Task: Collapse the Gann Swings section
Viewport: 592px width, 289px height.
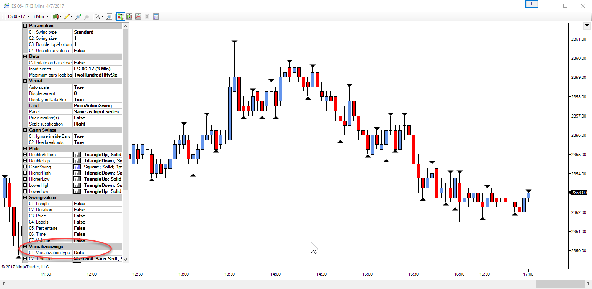Action: (x=25, y=130)
